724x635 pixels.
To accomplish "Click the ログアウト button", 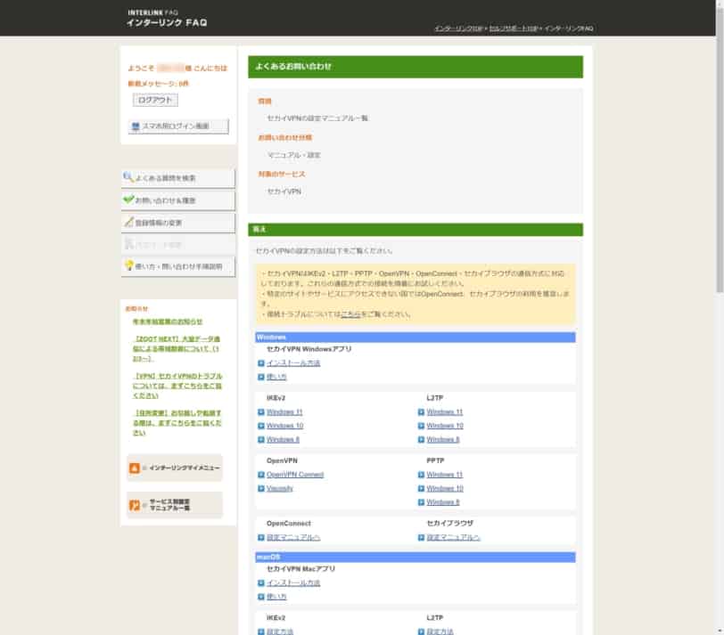I will tap(155, 100).
